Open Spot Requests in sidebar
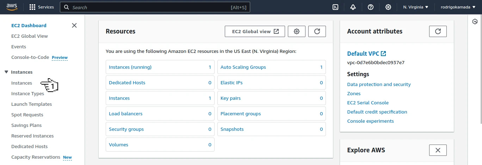 point(27,115)
